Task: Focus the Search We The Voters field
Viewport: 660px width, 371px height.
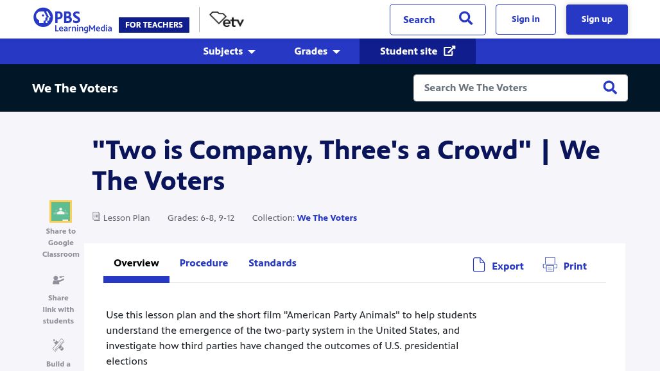Action: point(507,88)
